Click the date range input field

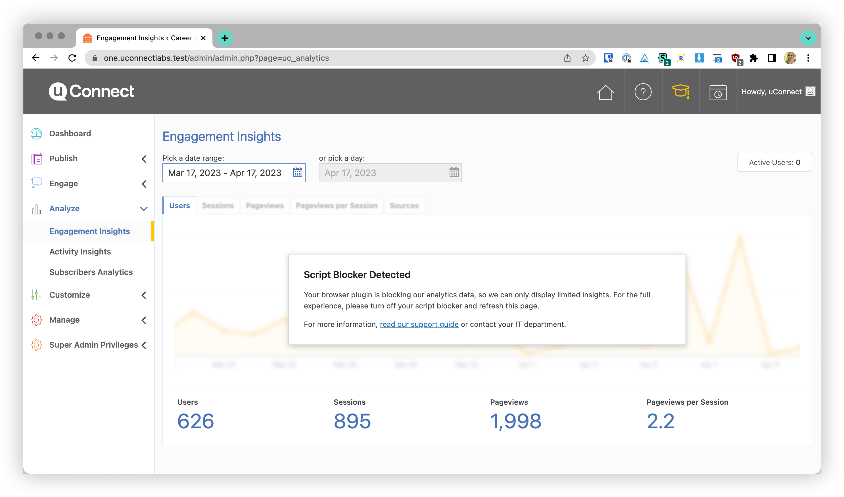[224, 173]
